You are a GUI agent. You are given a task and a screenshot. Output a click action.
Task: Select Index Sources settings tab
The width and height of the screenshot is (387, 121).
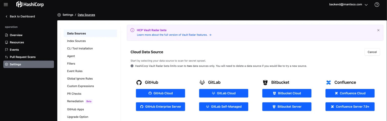coord(76,41)
